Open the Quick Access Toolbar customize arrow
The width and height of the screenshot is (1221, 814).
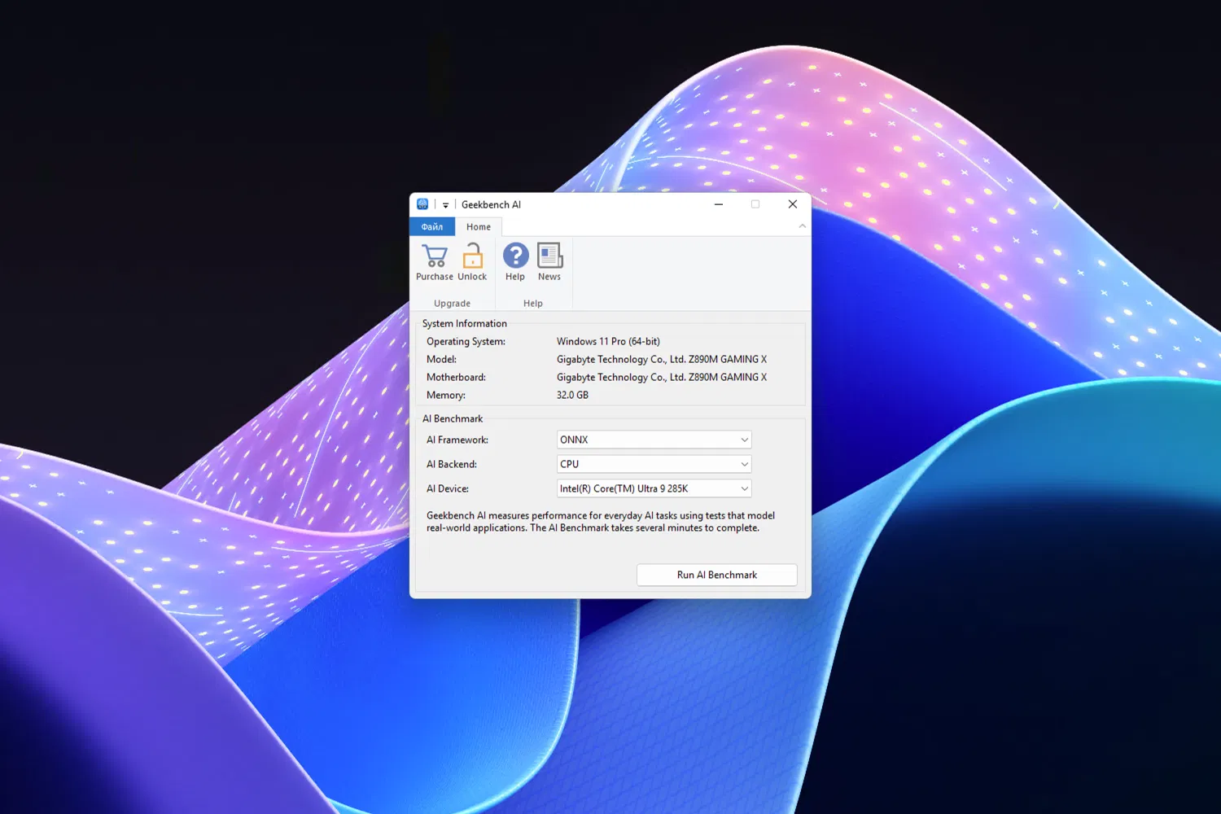(445, 205)
